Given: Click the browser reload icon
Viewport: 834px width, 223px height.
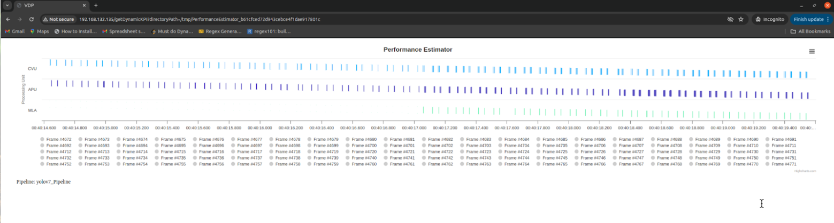Looking at the screenshot, I should (x=32, y=19).
